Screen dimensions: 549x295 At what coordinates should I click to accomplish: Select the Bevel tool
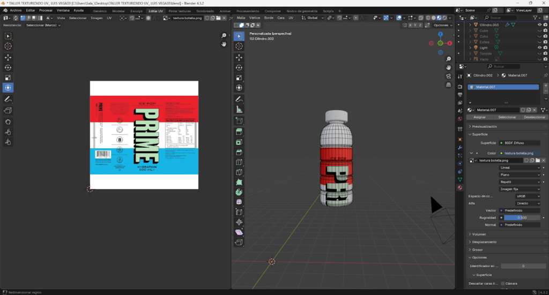[239, 152]
